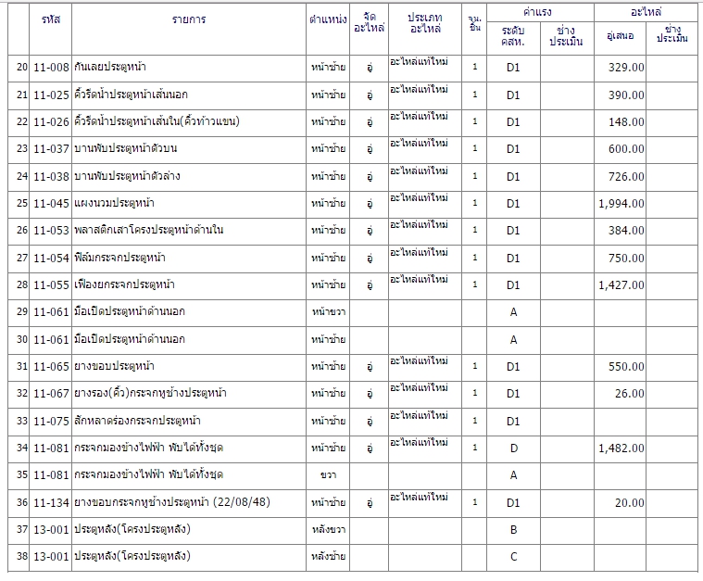Image resolution: width=703 pixels, height=581 pixels.
Task: Click code 11-025
Action: click(x=51, y=95)
